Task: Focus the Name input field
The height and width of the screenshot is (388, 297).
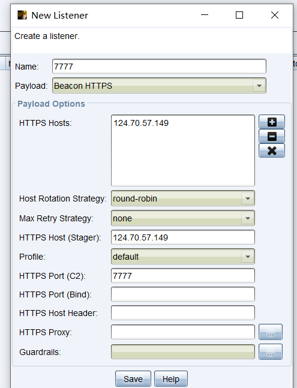Action: tap(159, 67)
